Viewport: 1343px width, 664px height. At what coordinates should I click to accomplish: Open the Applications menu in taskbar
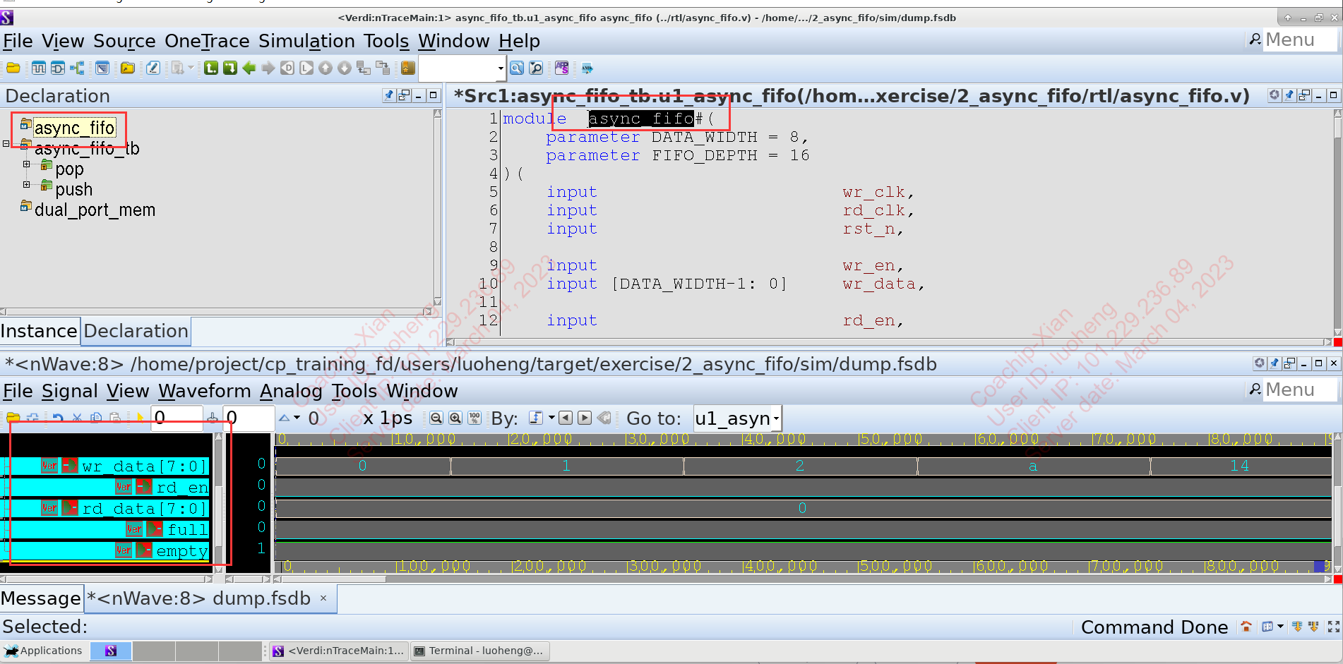click(x=44, y=651)
